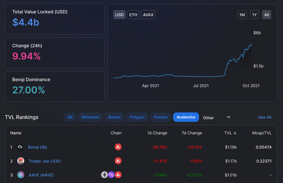Click the $6b chart axis label

coord(257,33)
